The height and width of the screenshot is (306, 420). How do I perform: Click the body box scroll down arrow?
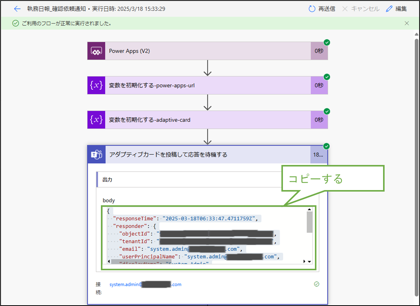(x=310, y=262)
